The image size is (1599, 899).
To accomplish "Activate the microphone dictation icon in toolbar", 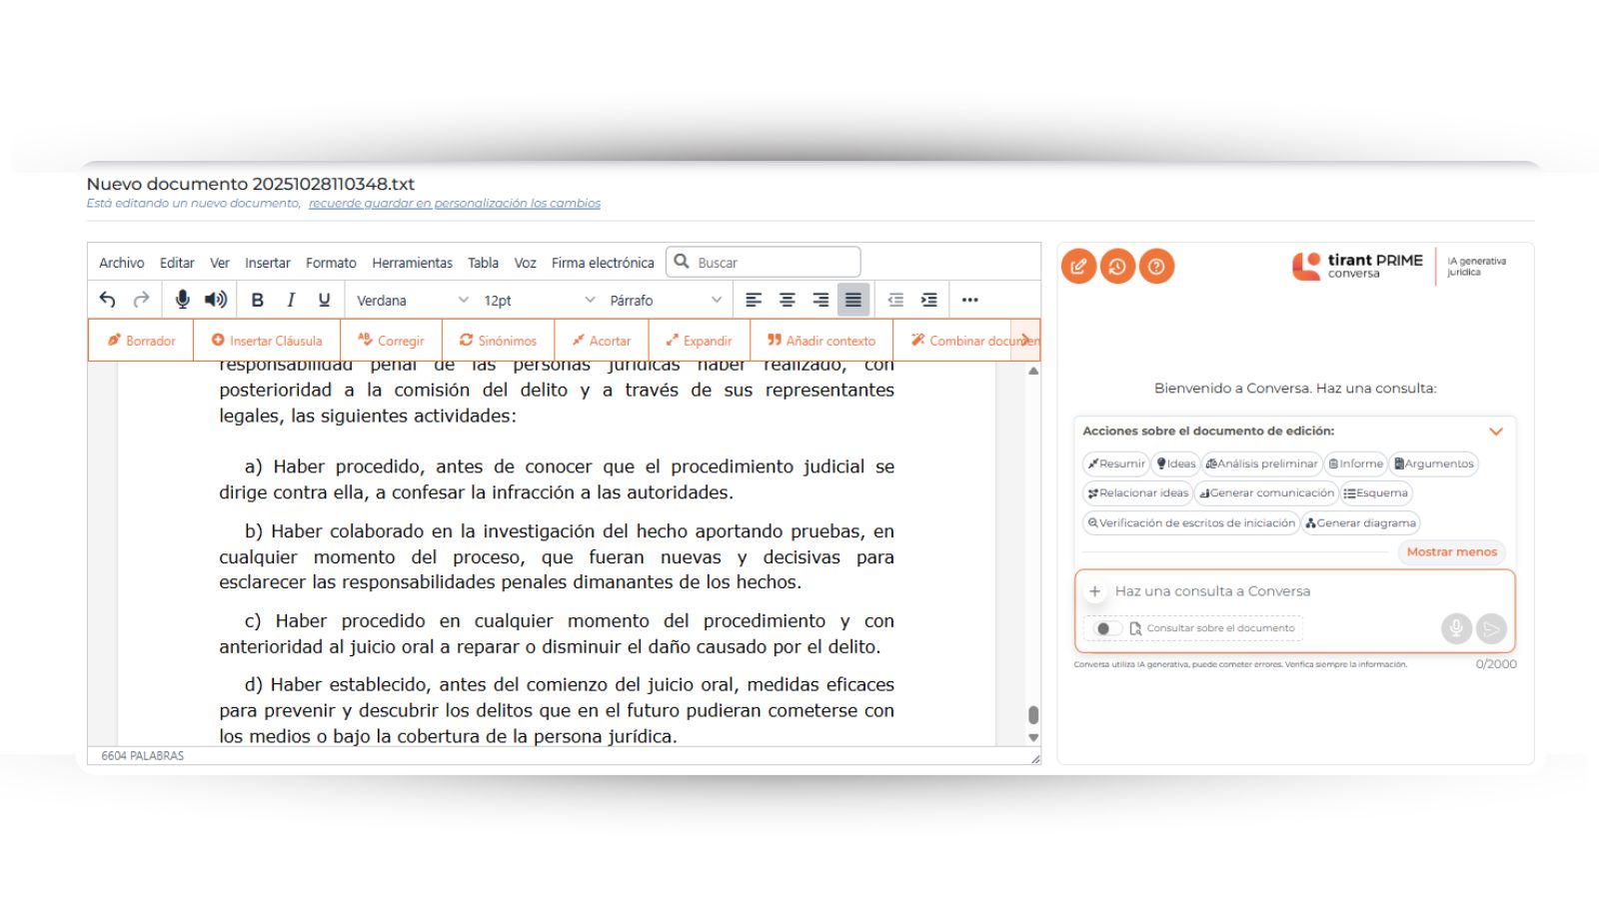I will click(182, 300).
